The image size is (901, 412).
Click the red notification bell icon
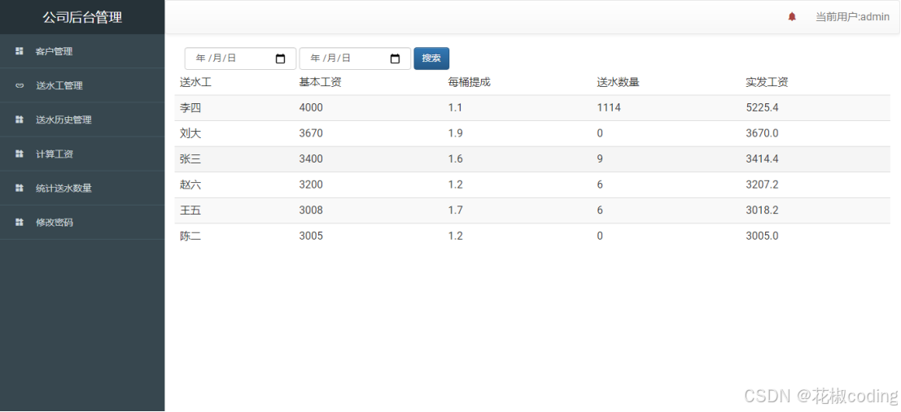pyautogui.click(x=792, y=17)
